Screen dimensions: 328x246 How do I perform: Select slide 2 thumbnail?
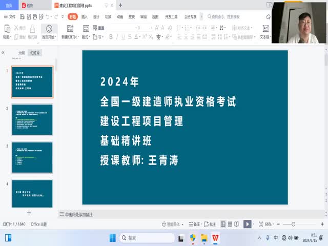pyautogui.click(x=32, y=119)
